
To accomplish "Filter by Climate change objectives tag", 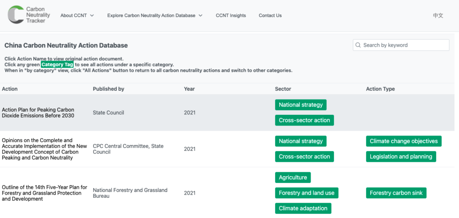I will pyautogui.click(x=403, y=141).
